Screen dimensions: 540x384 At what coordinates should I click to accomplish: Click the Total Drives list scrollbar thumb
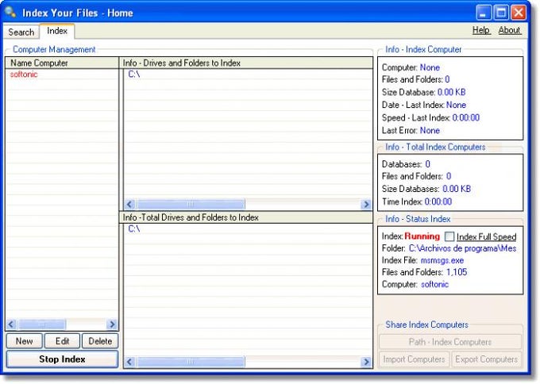[x=191, y=362]
